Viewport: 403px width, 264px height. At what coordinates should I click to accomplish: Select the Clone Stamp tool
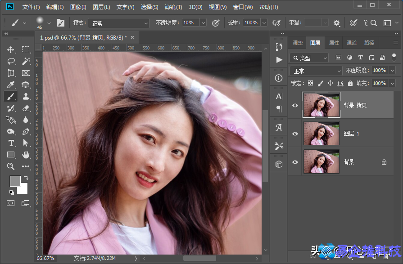tap(26, 96)
